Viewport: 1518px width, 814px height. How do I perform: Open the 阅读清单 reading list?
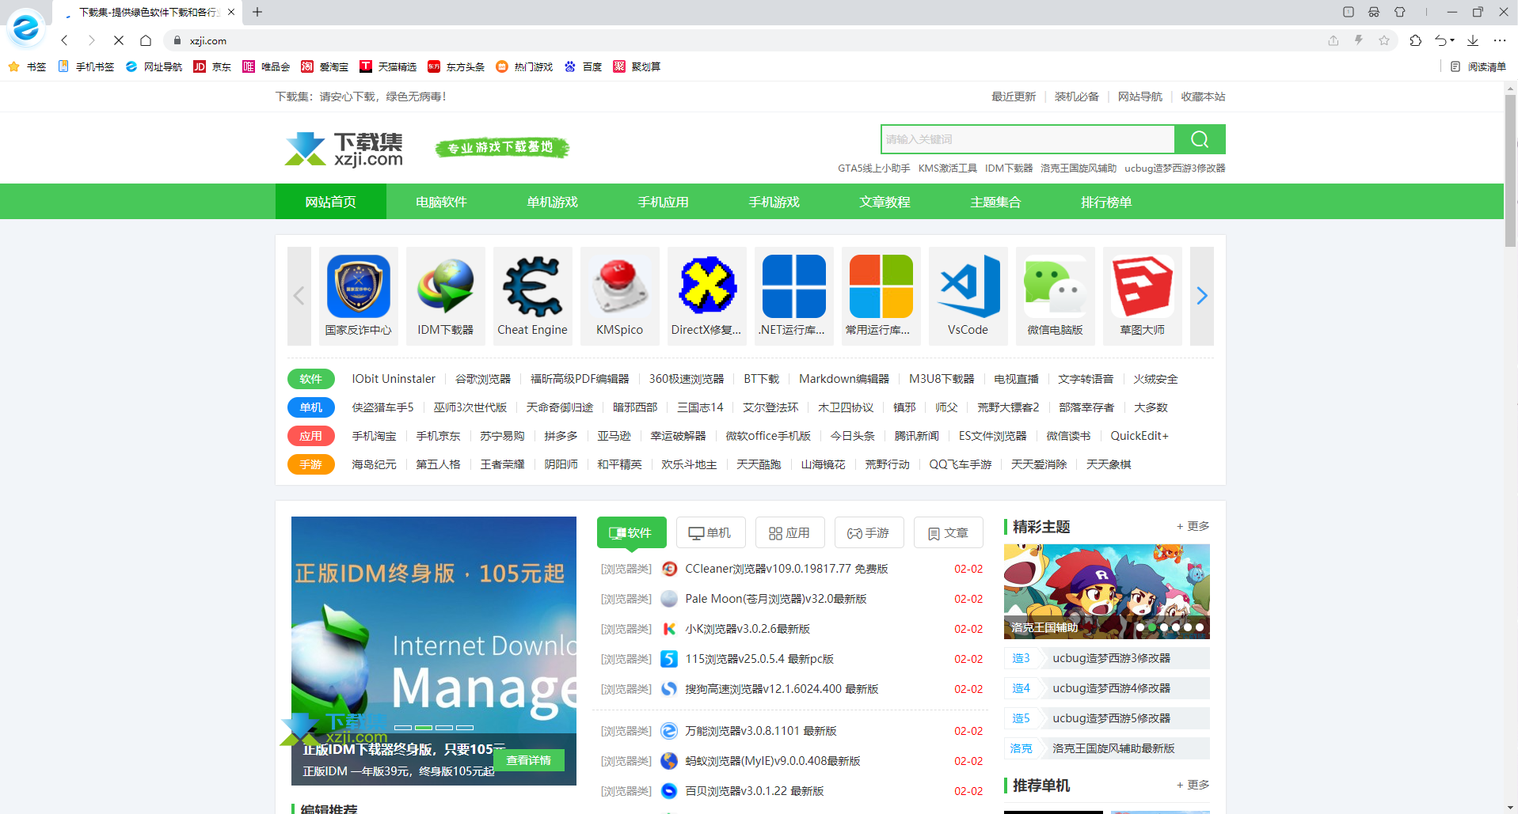[1478, 66]
